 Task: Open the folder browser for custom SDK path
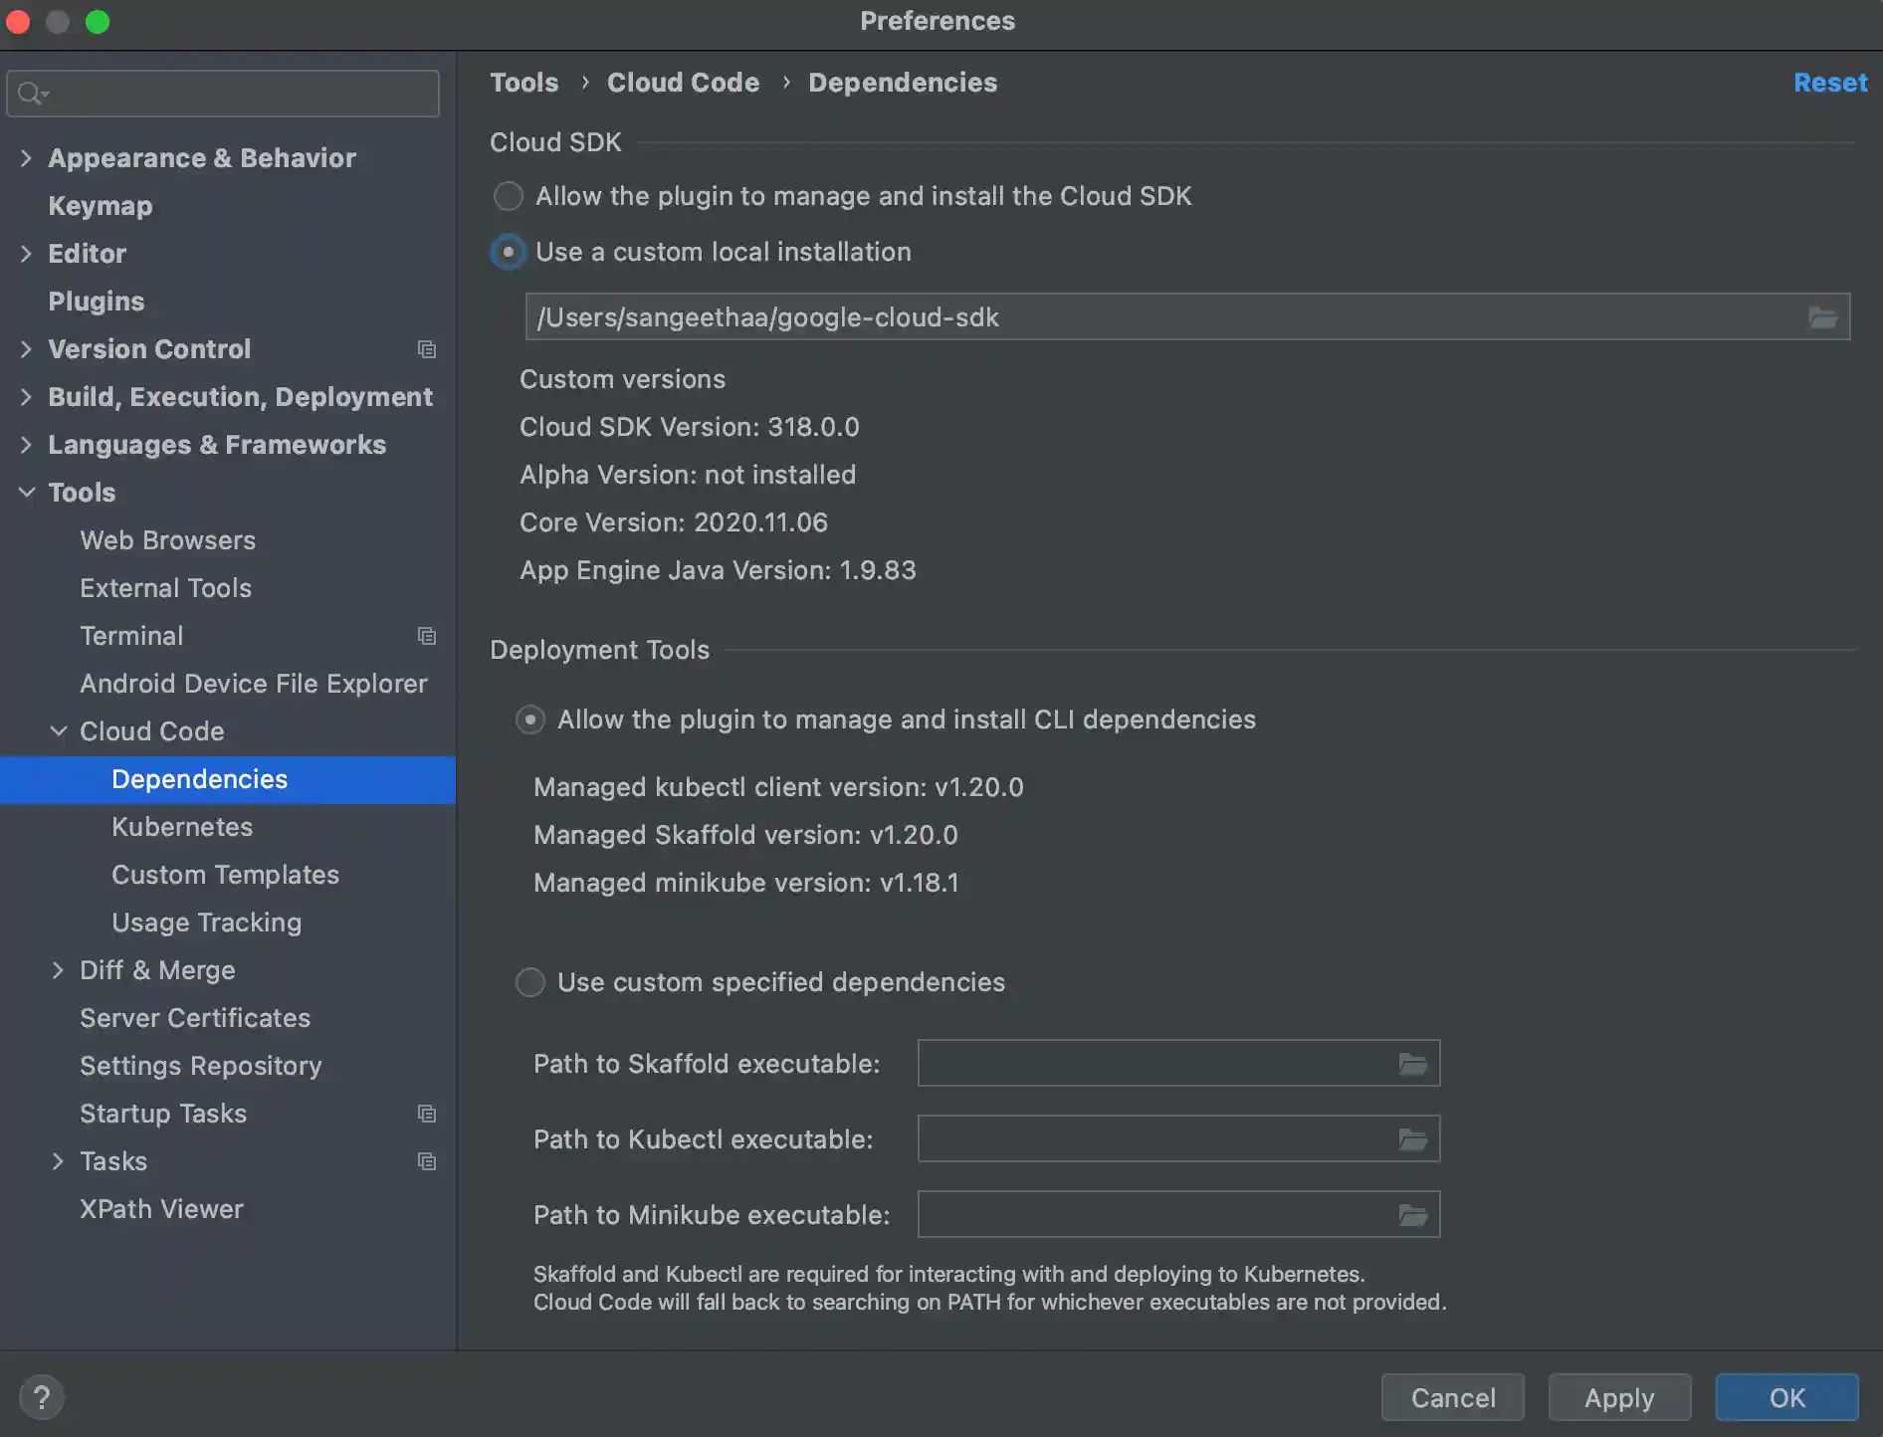1823,316
